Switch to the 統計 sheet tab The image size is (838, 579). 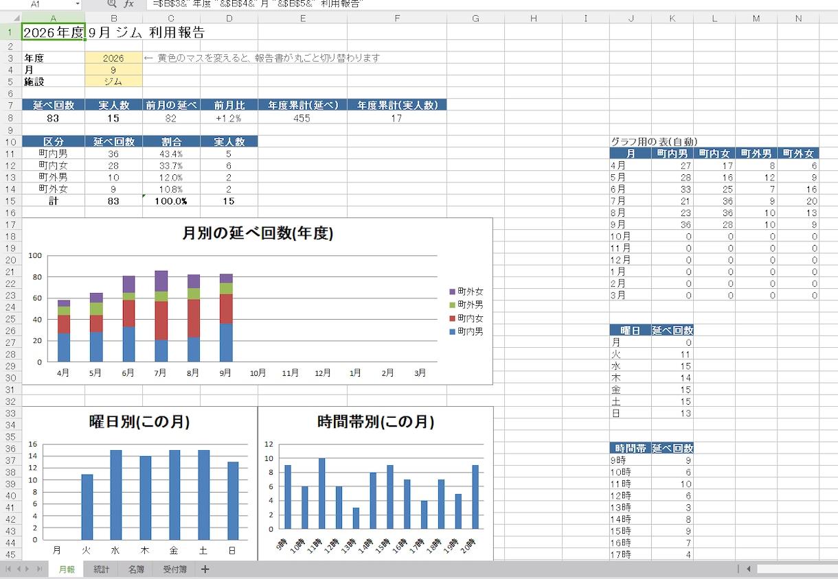click(102, 569)
